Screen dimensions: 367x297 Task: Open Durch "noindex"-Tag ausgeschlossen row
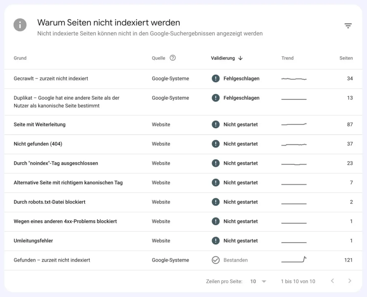coord(56,163)
